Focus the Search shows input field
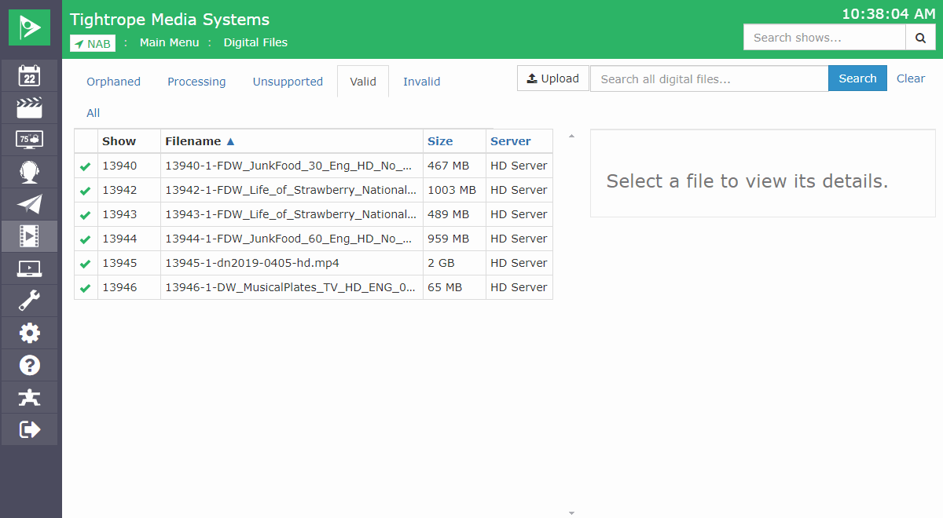 tap(824, 37)
